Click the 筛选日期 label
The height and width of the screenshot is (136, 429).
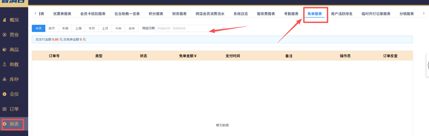pos(148,28)
